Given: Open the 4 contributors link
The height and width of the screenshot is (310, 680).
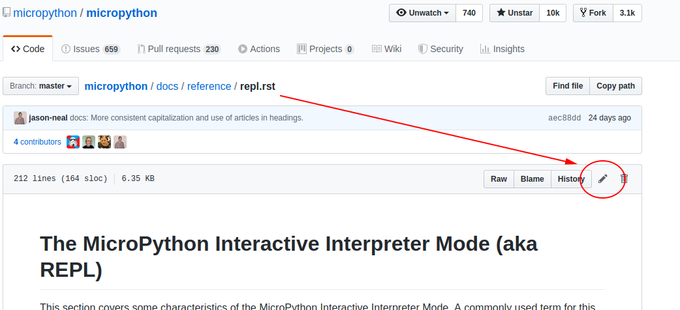Looking at the screenshot, I should (37, 141).
